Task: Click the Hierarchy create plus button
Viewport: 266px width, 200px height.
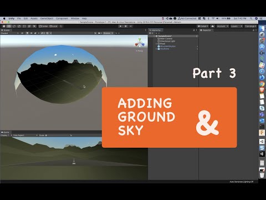Action: click(151, 33)
